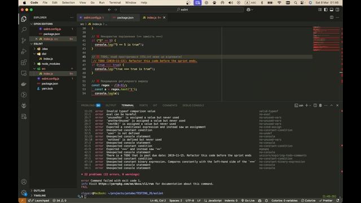Open the Remote Explorer view
The image size is (361, 203).
[24, 73]
